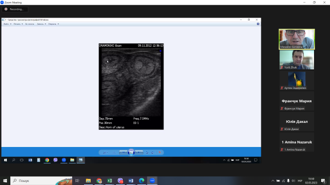330x185 pixels.
Task: Click the E-mail menu item in Photo Viewer
Action: click(x=29, y=24)
